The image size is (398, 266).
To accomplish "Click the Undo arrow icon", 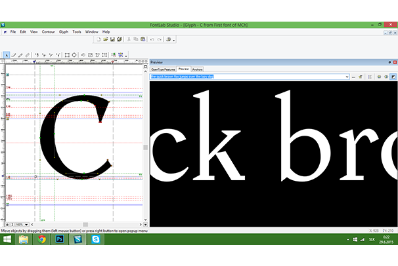I will click(x=152, y=39).
